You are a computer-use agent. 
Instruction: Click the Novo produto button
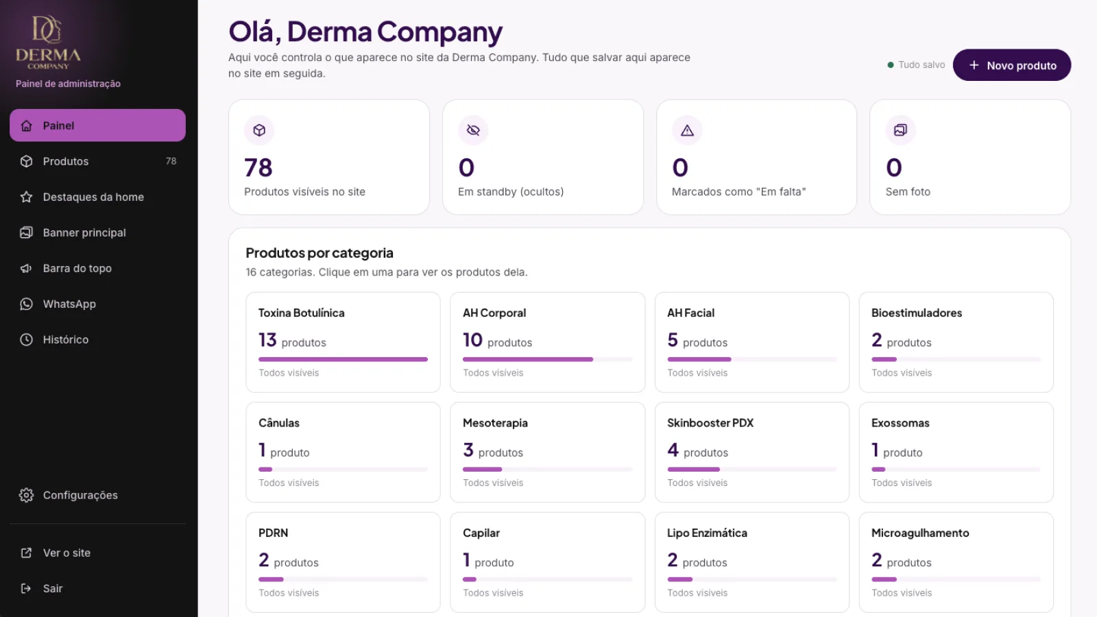(1012, 65)
